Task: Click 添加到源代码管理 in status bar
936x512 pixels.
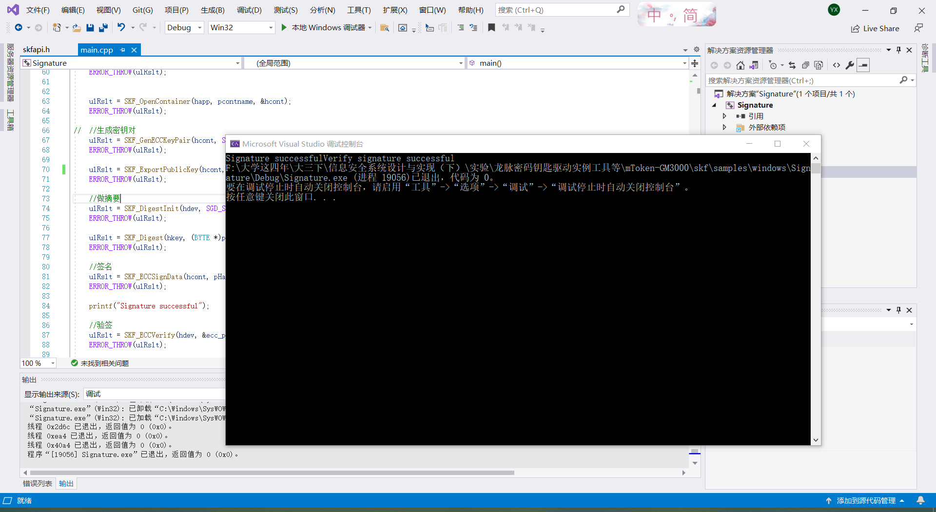Action: (865, 500)
